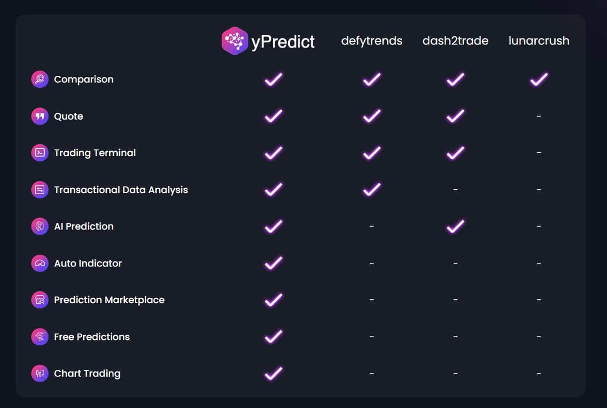The height and width of the screenshot is (408, 607).
Task: Open the Prediction Marketplace store icon
Action: click(x=40, y=300)
